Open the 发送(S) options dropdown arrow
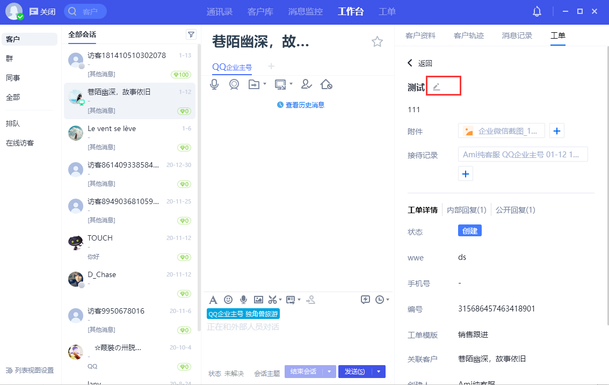 (x=379, y=372)
